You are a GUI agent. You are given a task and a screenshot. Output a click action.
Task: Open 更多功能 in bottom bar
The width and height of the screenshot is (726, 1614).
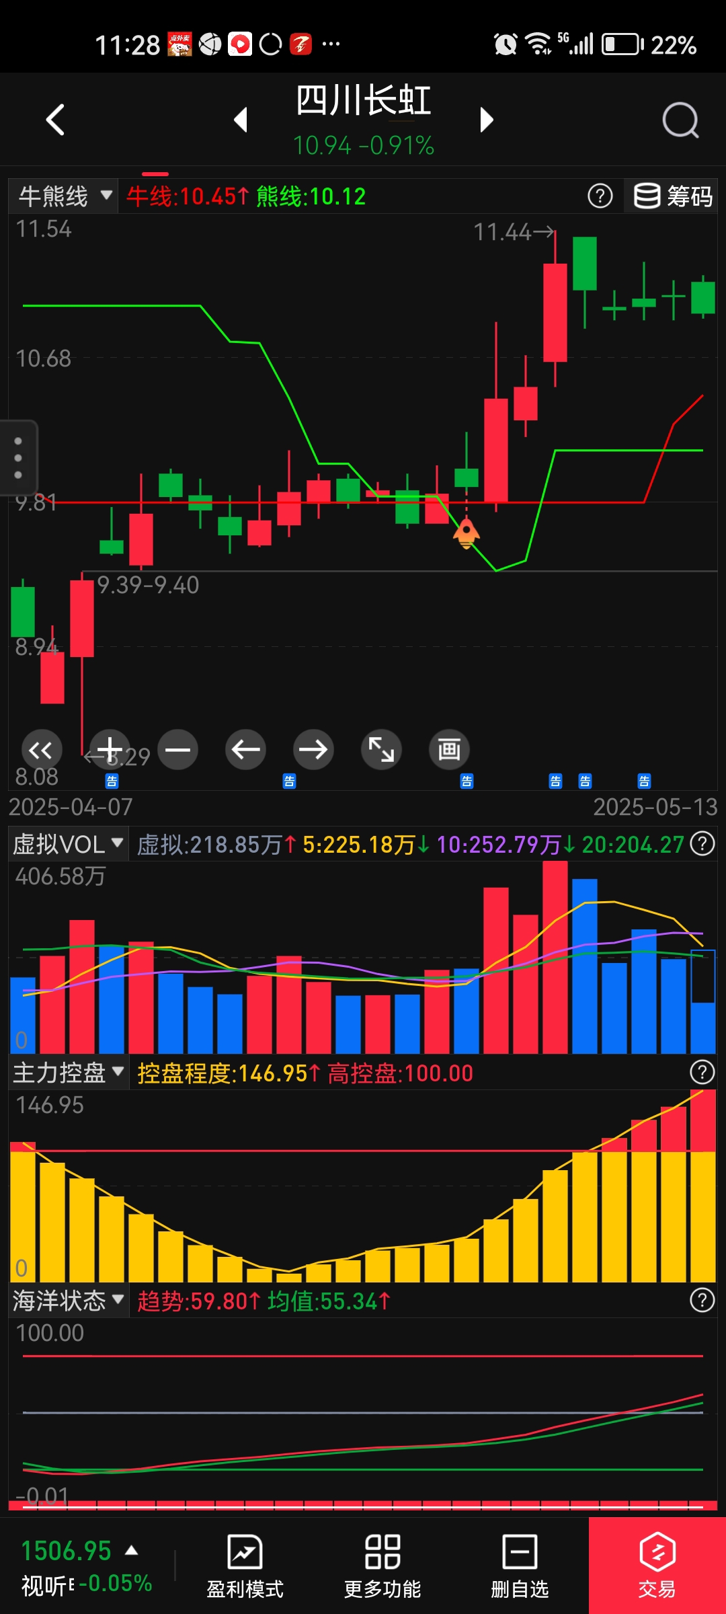click(382, 1567)
